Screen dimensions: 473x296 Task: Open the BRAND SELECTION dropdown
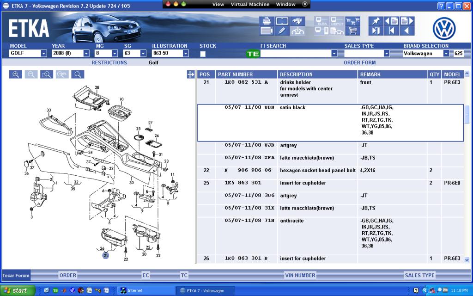tap(446, 54)
